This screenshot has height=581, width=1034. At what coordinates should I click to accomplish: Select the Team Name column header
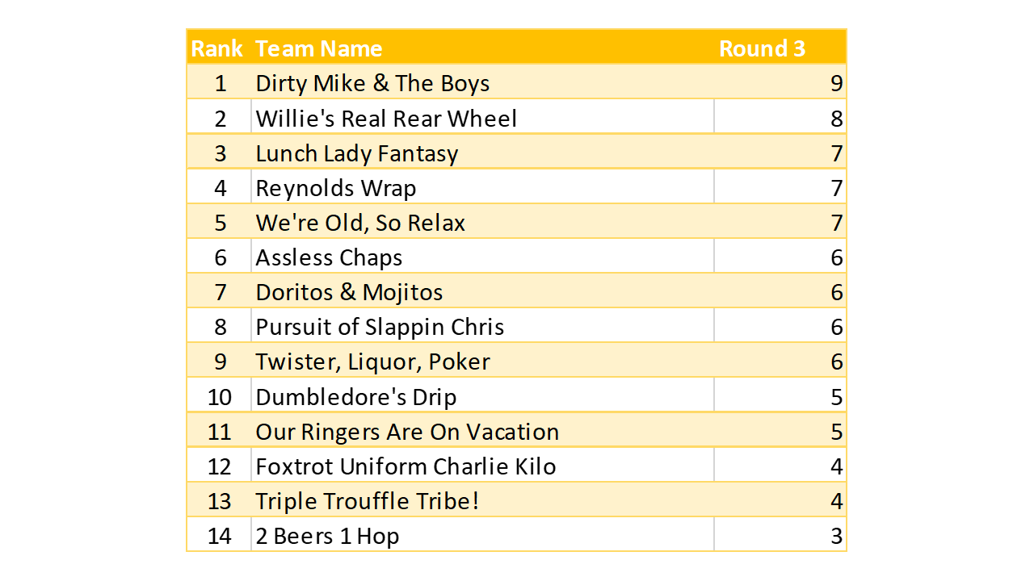click(319, 48)
